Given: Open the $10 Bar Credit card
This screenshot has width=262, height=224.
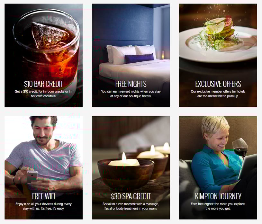Looking at the screenshot, I should point(43,55).
